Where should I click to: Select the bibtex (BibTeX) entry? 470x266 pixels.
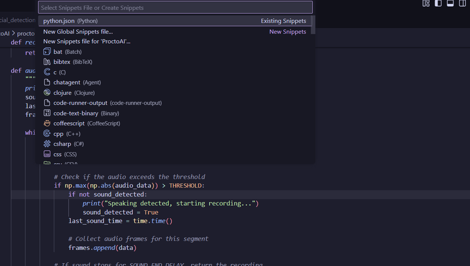pos(175,62)
